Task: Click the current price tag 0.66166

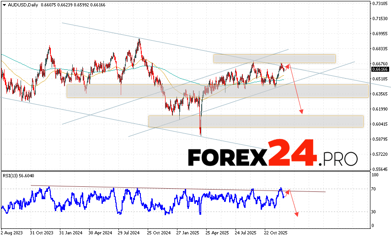Action: click(380, 69)
